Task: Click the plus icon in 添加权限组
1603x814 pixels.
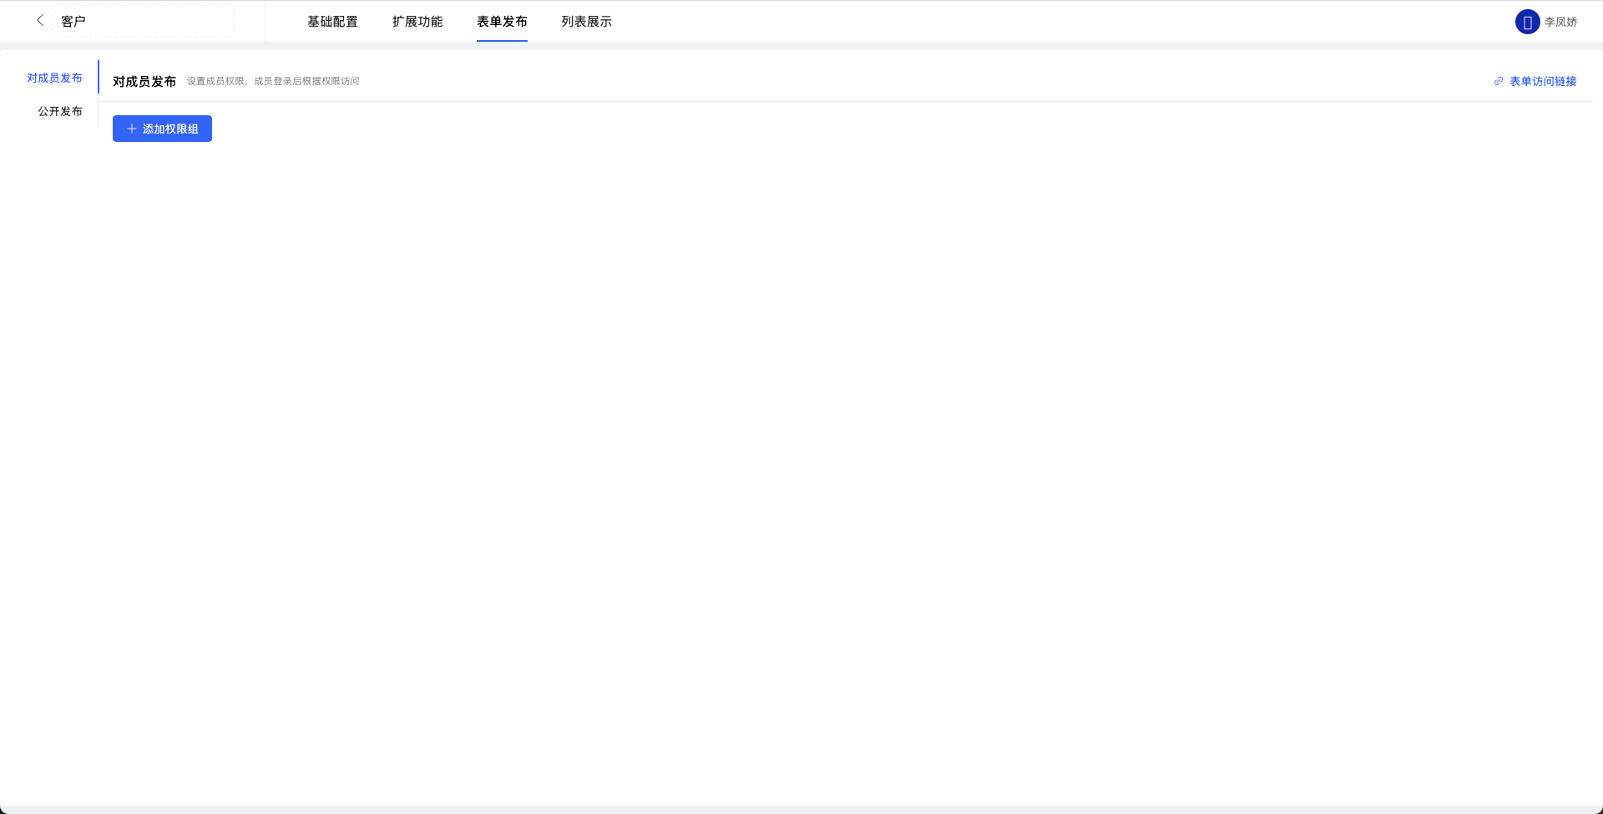Action: pos(131,129)
